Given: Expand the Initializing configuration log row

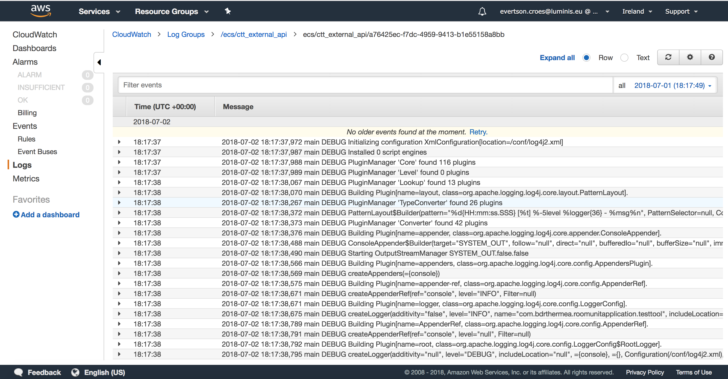Looking at the screenshot, I should (x=119, y=142).
